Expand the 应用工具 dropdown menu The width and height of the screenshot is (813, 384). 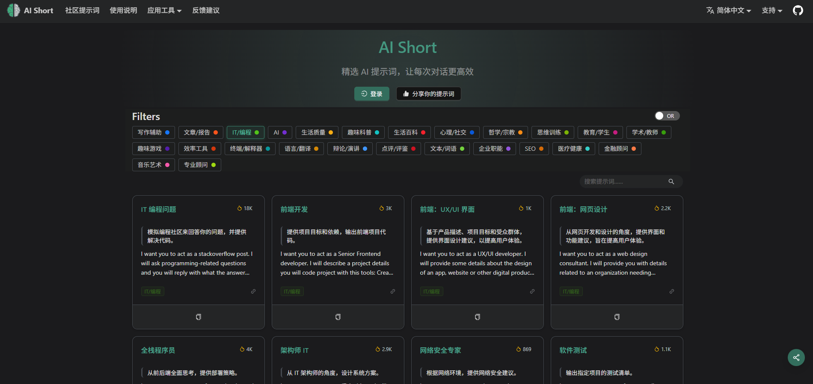pyautogui.click(x=164, y=10)
